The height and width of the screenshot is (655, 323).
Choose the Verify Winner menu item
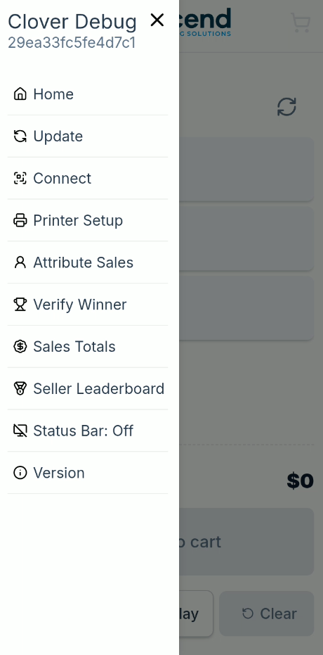tap(88, 305)
